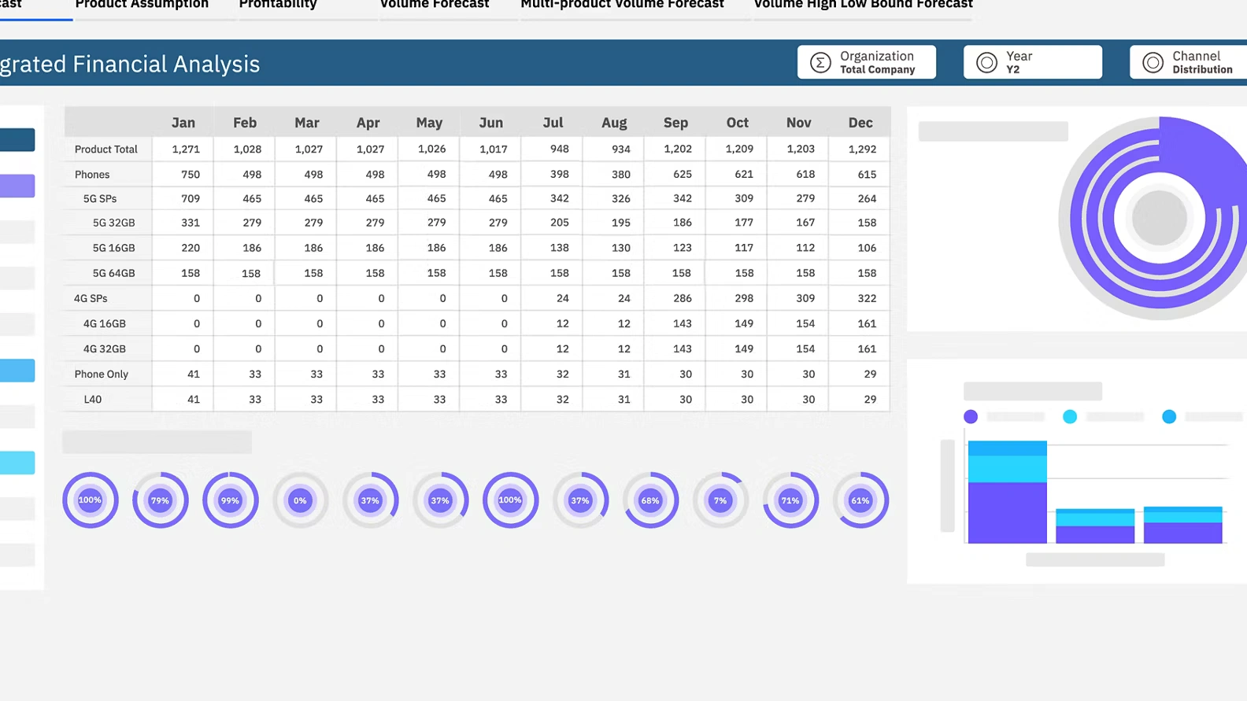Select the Product Total value for Jan
1247x701 pixels.
click(x=186, y=149)
